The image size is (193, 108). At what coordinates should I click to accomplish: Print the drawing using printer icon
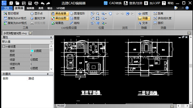pos(36,3)
